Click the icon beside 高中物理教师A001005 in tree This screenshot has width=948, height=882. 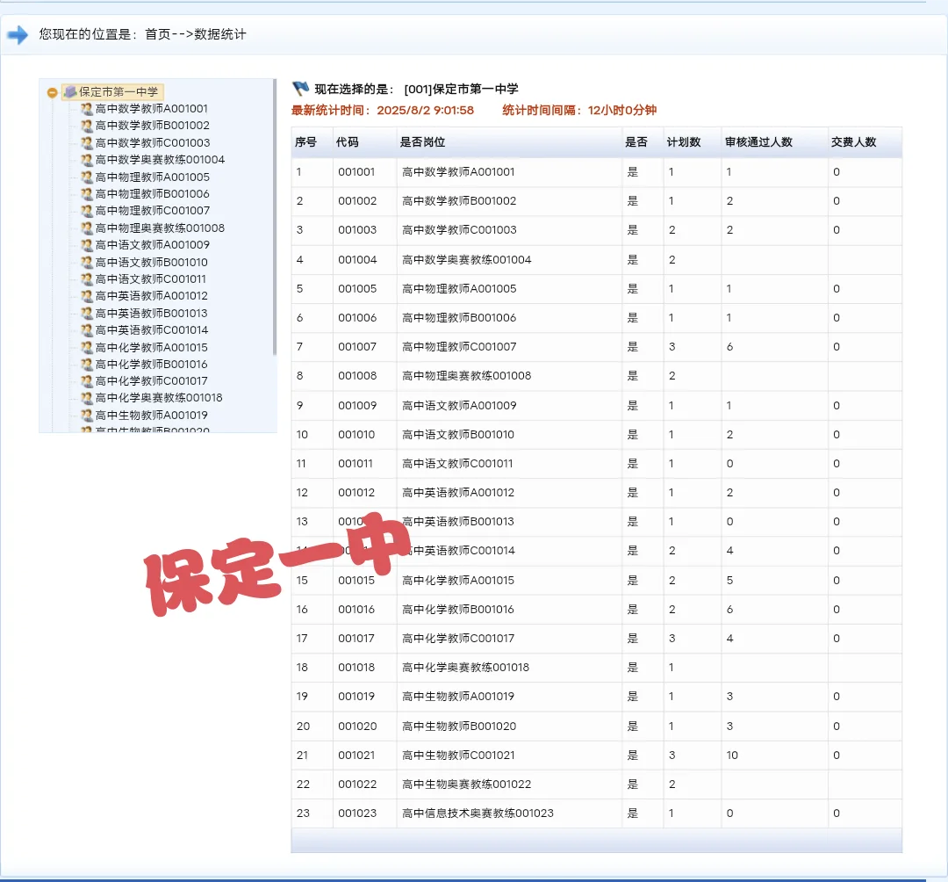pyautogui.click(x=86, y=177)
